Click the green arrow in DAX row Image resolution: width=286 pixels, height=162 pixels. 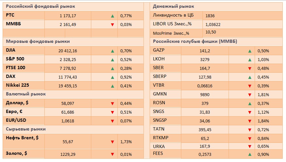click(112, 77)
